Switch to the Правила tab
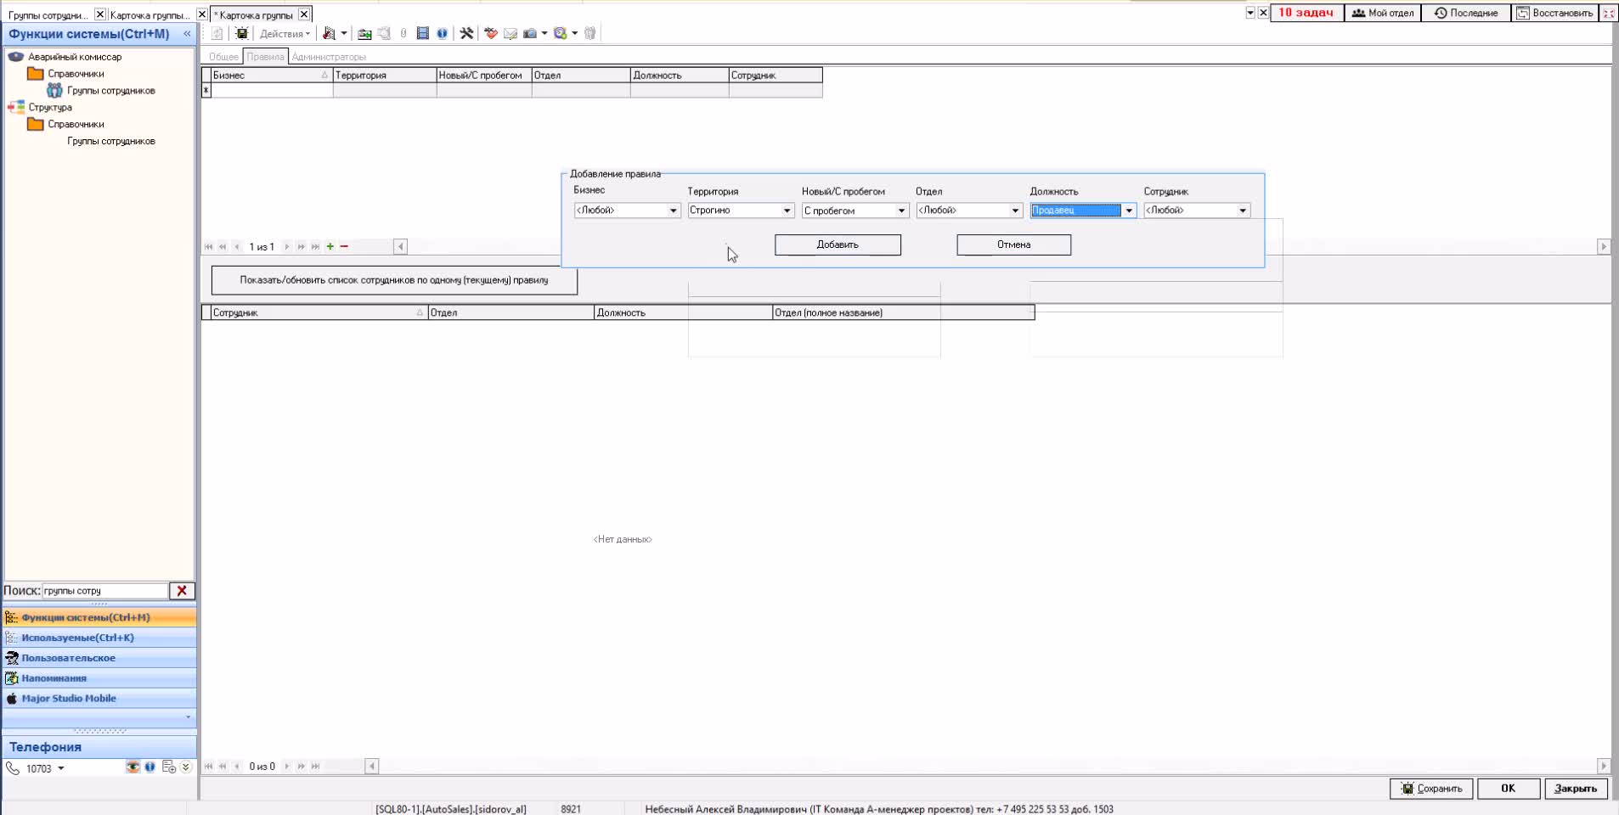Image resolution: width=1619 pixels, height=815 pixels. (265, 57)
